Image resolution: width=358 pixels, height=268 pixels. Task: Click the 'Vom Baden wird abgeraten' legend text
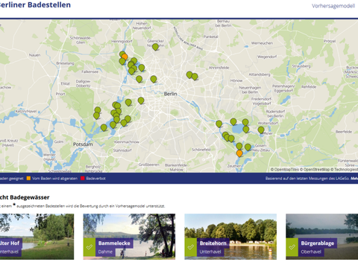click(x=54, y=179)
